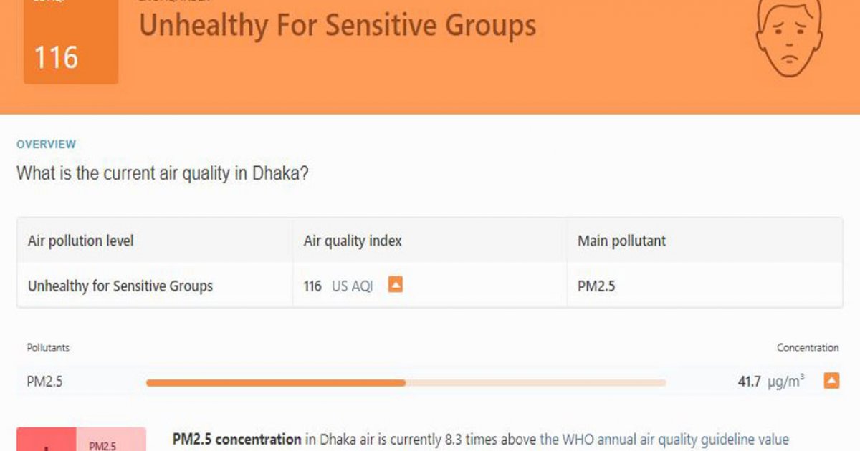This screenshot has height=451, width=860.
Task: Click the 'Unhealthy For Sensitive Groups' banner heading
Action: pyautogui.click(x=337, y=25)
